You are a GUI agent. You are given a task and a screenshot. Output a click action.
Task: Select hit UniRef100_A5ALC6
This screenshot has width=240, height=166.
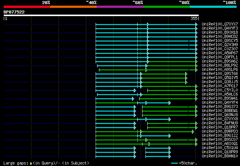click(x=220, y=94)
